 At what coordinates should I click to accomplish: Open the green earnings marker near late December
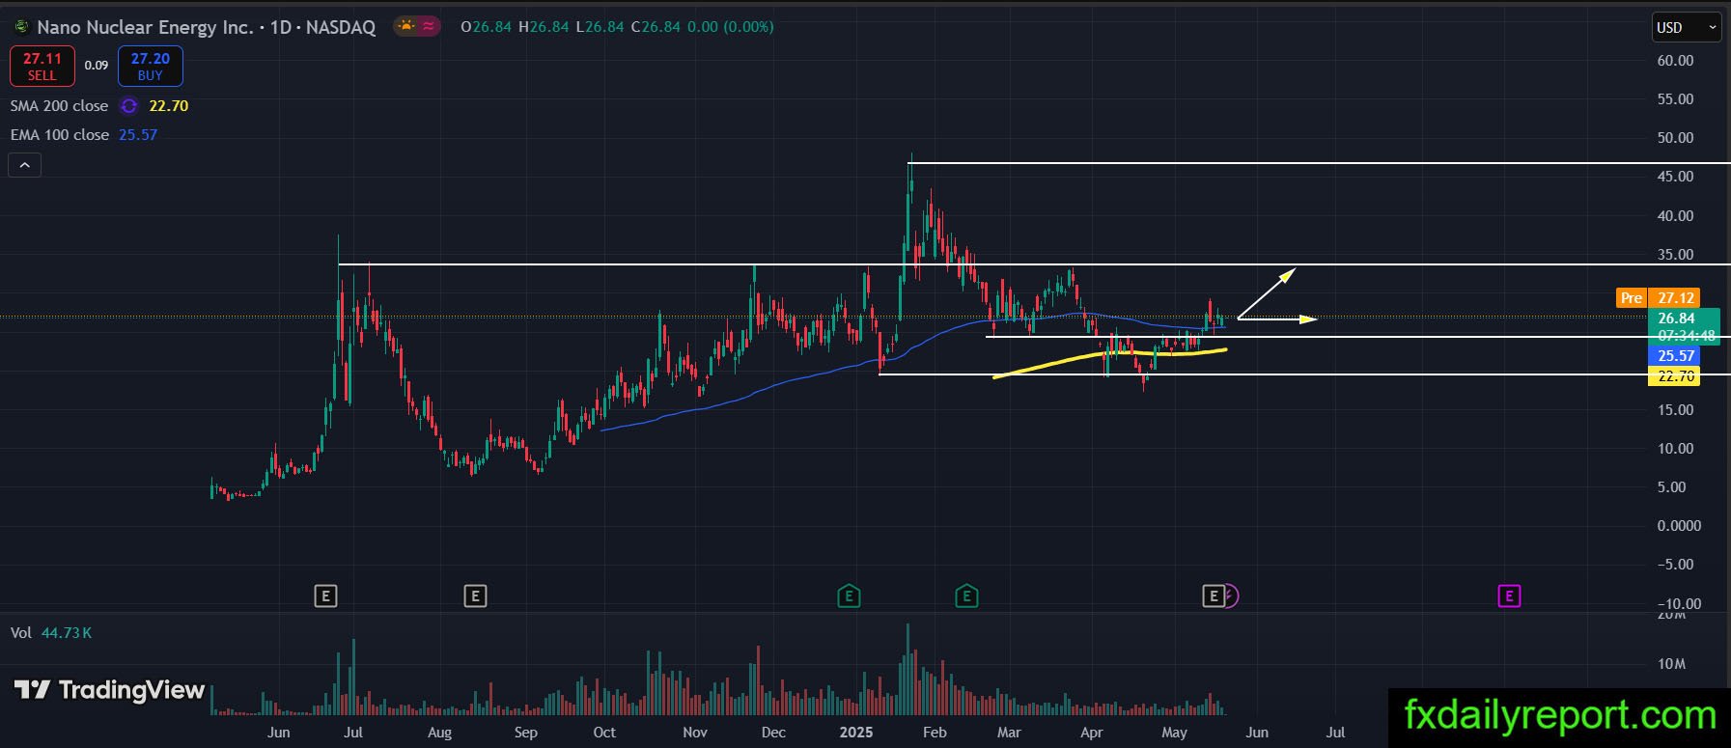(x=849, y=596)
